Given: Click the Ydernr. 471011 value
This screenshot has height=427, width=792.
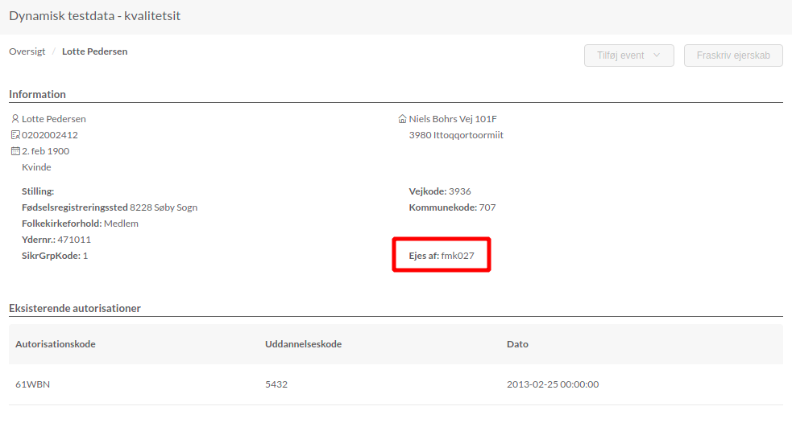Looking at the screenshot, I should point(74,240).
